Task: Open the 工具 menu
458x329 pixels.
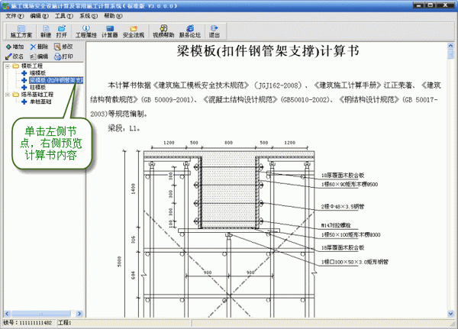Action: (62, 15)
